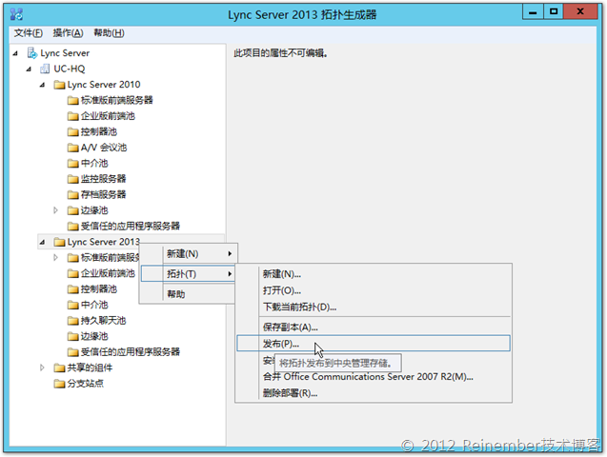Select the Lync Server 2013 tree item
Screen dimensions: 607x457
[104, 242]
